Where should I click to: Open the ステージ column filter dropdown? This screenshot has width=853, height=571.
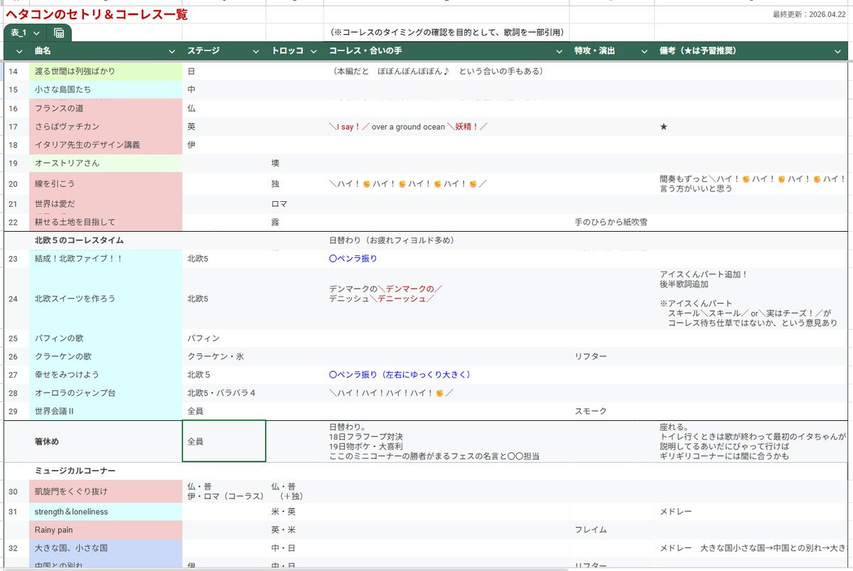(256, 51)
